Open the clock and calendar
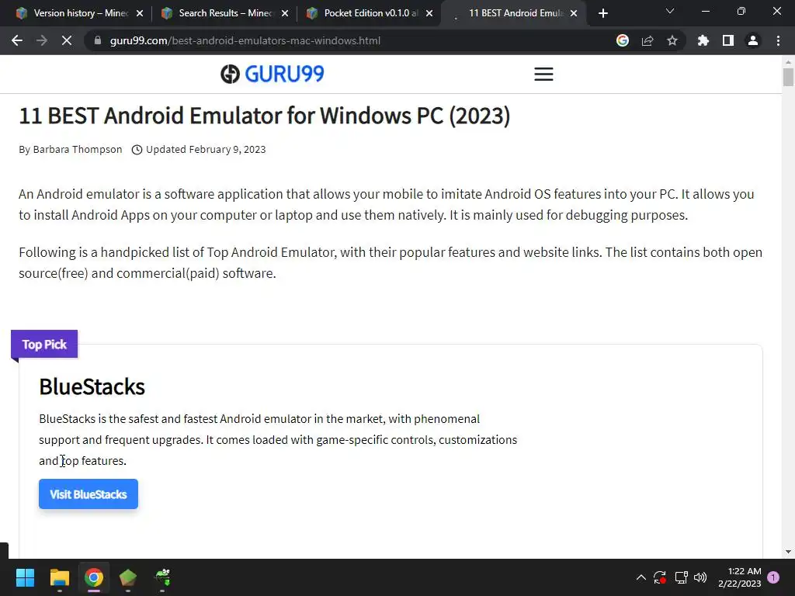 click(x=740, y=577)
